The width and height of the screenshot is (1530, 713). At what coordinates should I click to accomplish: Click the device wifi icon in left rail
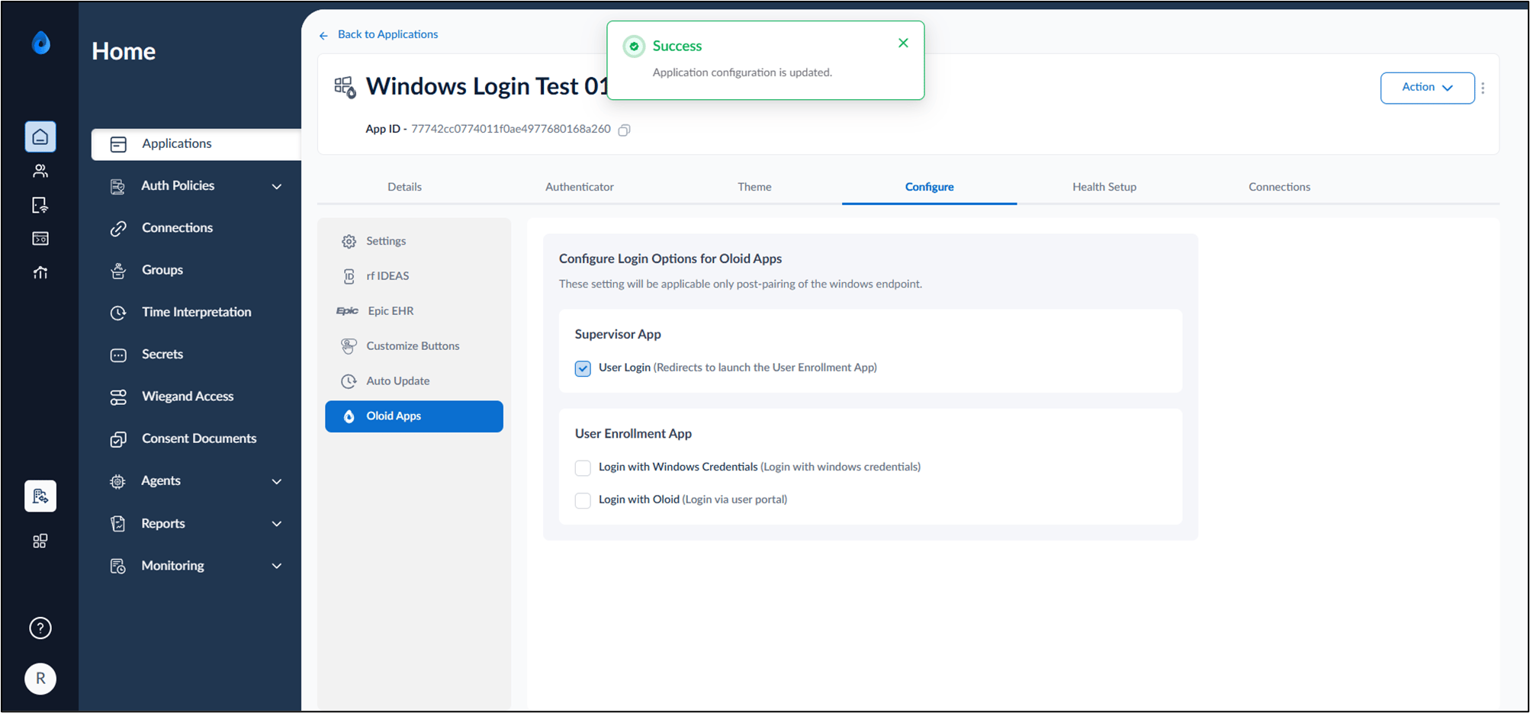40,205
